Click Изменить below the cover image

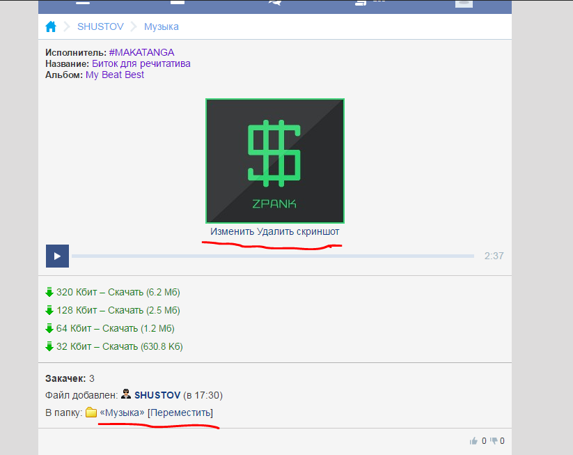point(232,231)
